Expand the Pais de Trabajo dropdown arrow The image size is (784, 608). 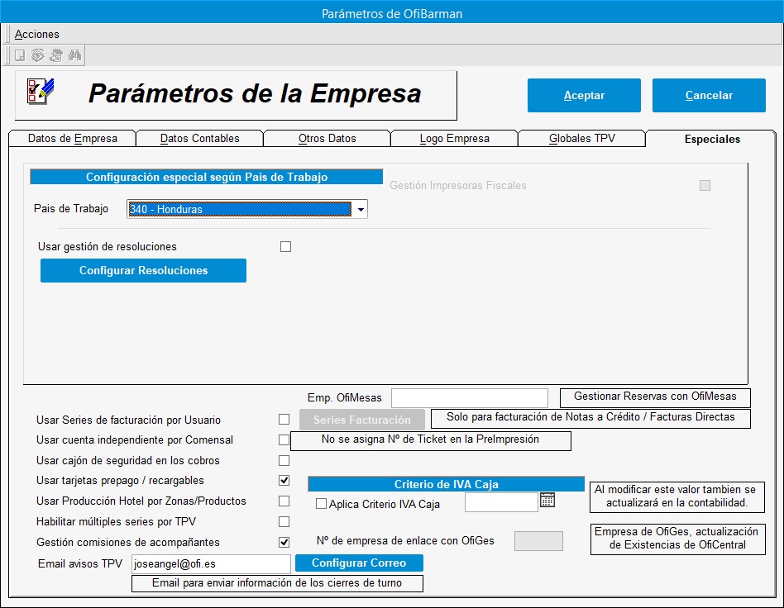(x=361, y=209)
